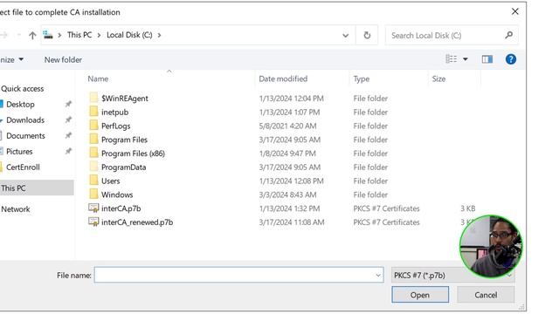Click the date 1/13/2024 12:04 PM

(291, 99)
